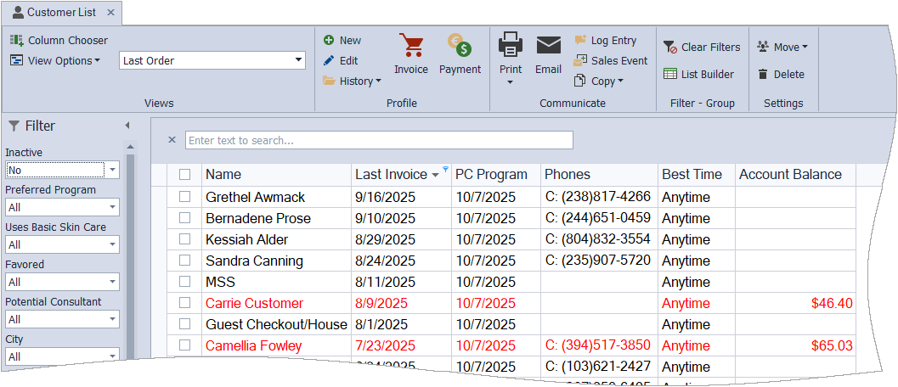Create a Sales Event
Screen dimensions: 898x387
[611, 60]
